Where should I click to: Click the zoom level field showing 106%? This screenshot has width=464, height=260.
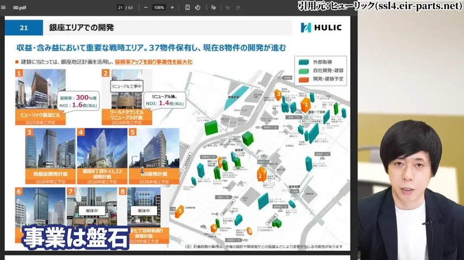click(159, 8)
